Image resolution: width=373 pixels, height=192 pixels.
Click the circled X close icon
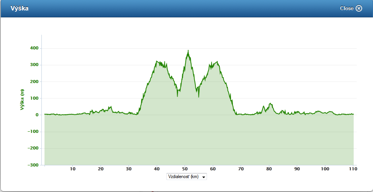pyautogui.click(x=359, y=8)
